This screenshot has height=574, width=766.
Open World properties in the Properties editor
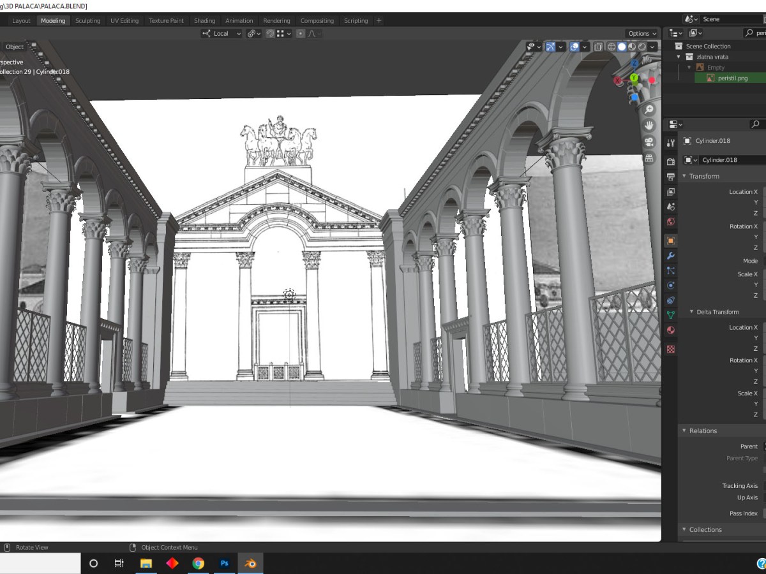671,221
